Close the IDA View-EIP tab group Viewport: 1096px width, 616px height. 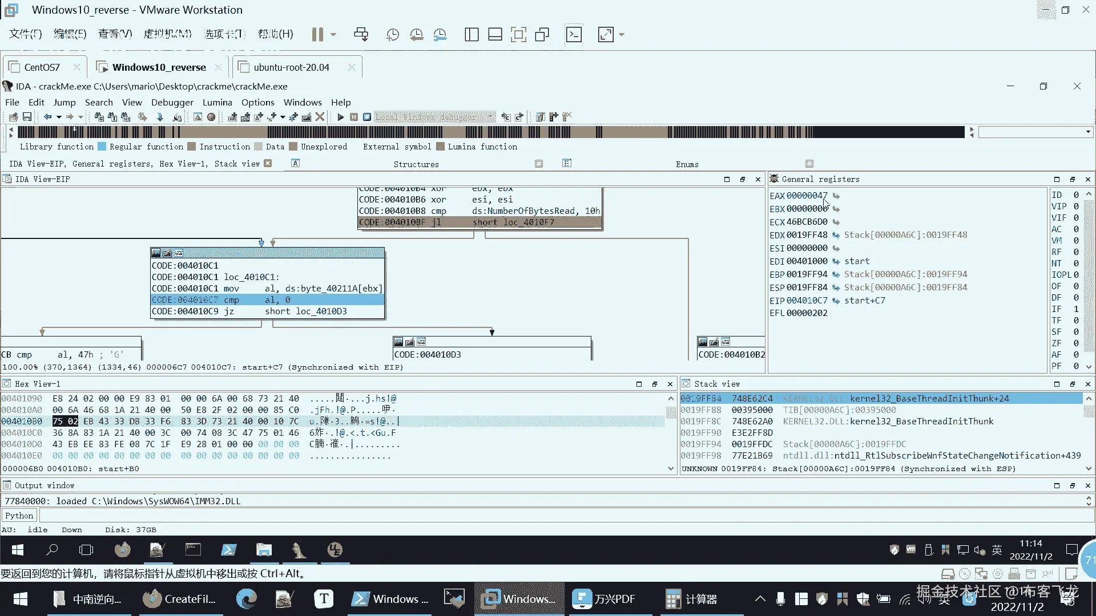tap(268, 164)
